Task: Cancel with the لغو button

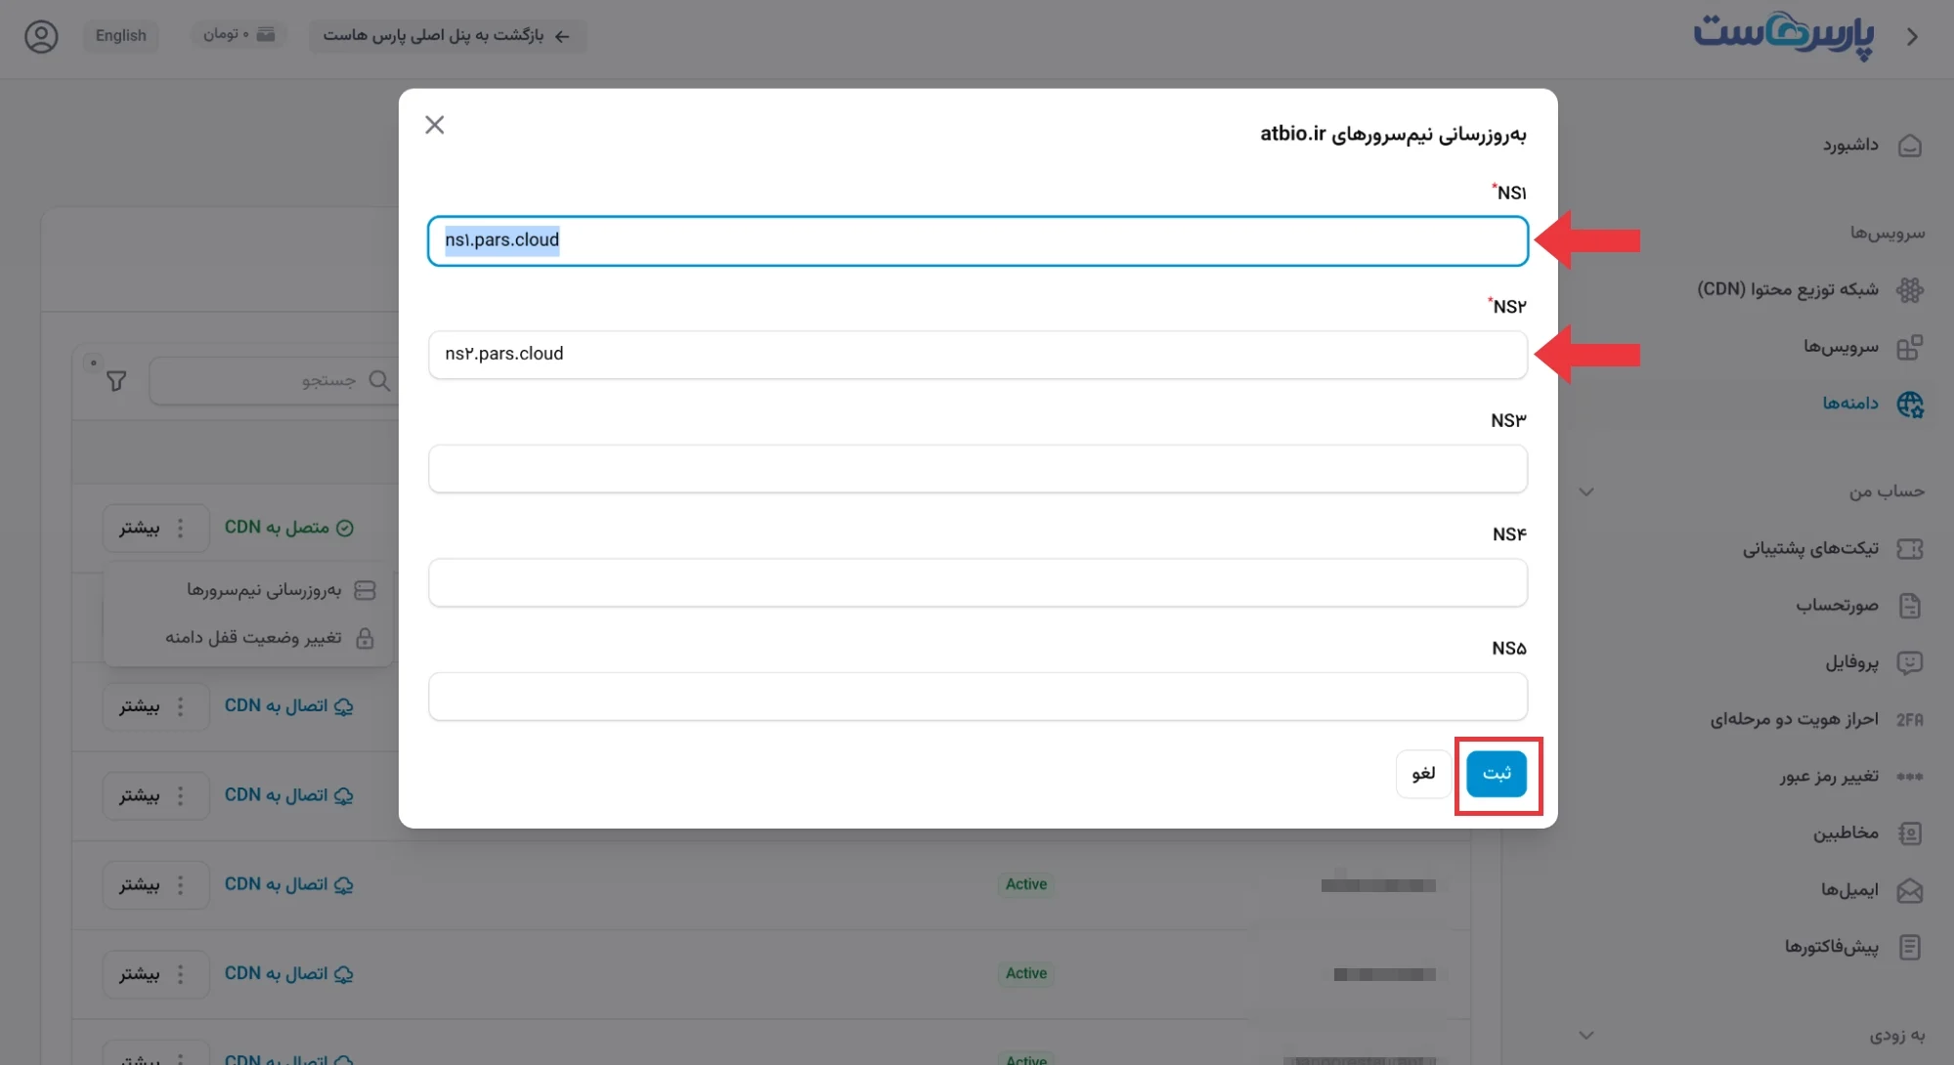Action: (1423, 774)
